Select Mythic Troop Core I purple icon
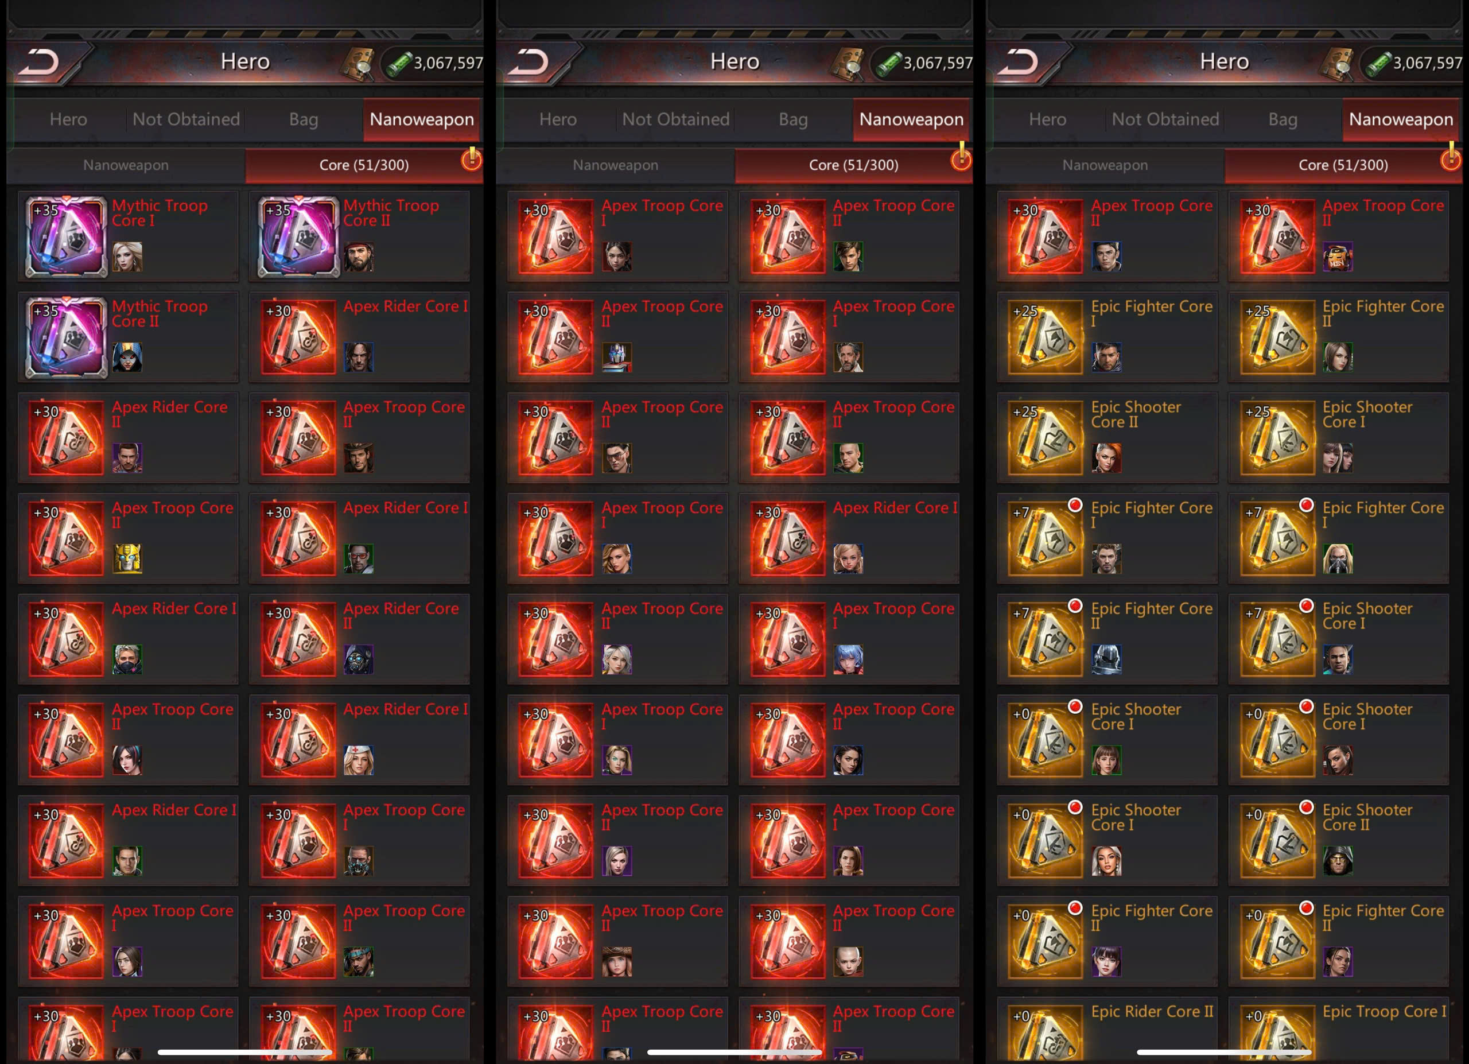This screenshot has width=1469, height=1064. (x=66, y=236)
